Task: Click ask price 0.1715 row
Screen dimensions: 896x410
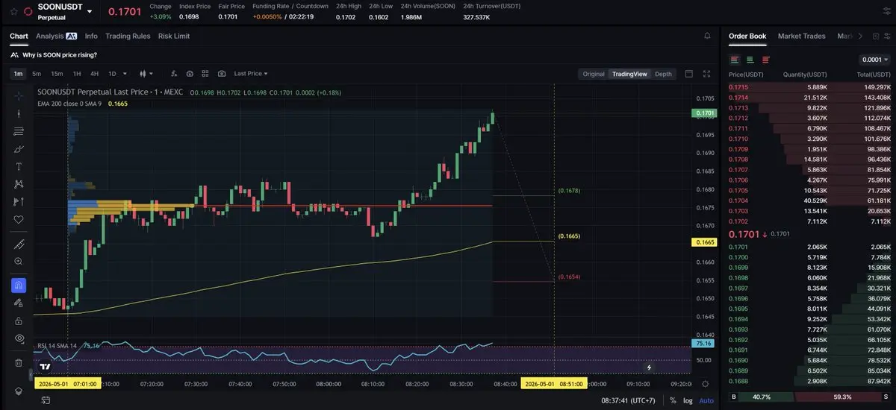Action: click(x=809, y=87)
